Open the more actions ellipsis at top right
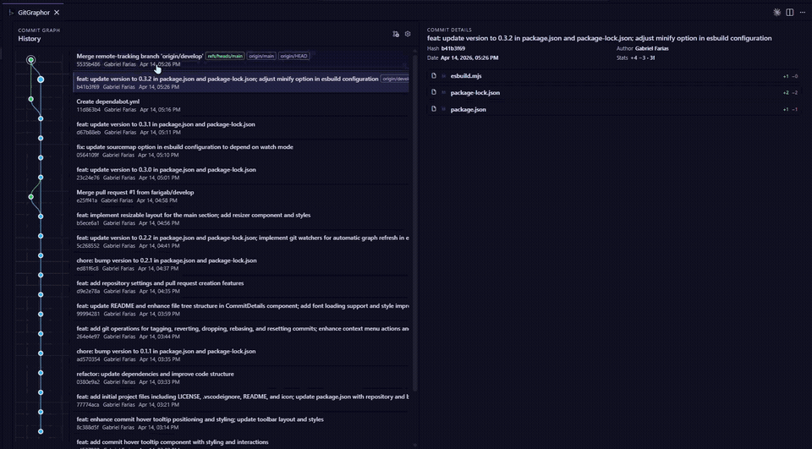This screenshot has height=449, width=812. point(803,13)
